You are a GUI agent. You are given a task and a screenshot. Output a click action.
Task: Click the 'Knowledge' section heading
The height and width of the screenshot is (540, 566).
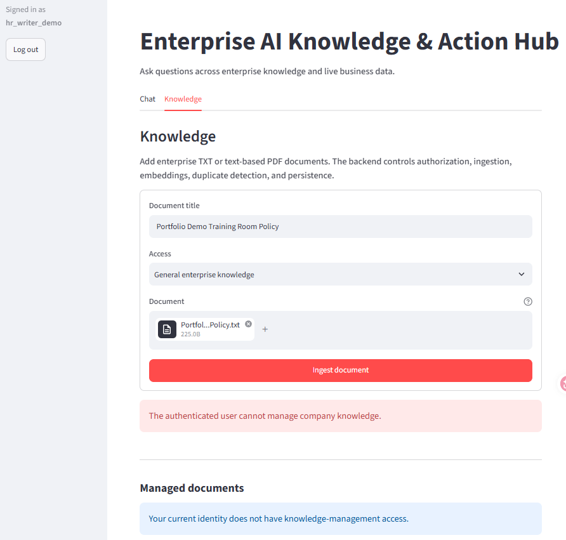178,136
